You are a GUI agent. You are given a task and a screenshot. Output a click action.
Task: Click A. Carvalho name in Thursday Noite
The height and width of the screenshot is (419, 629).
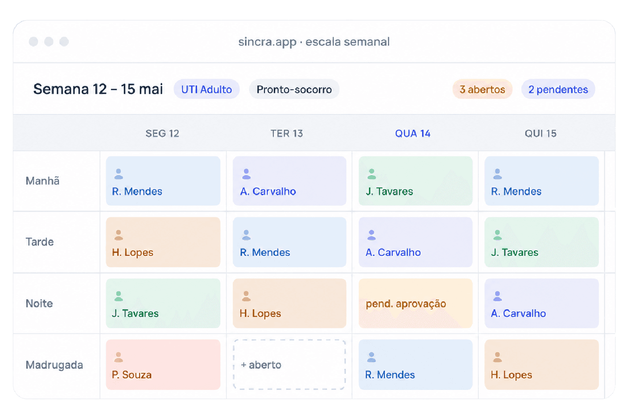(518, 313)
